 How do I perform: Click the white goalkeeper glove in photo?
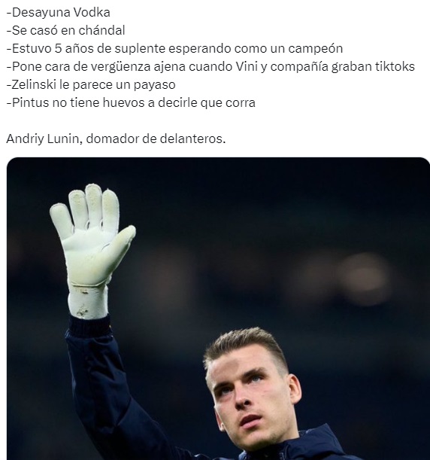[92, 249]
